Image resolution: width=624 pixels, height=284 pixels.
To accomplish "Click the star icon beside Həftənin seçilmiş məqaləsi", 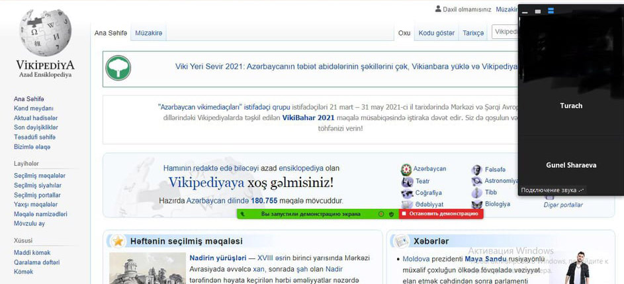I will tap(117, 241).
